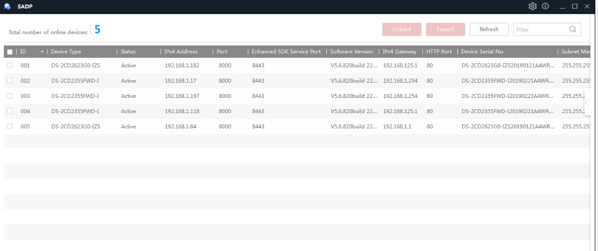Click the Unbind button
The width and height of the screenshot is (598, 251).
click(402, 29)
